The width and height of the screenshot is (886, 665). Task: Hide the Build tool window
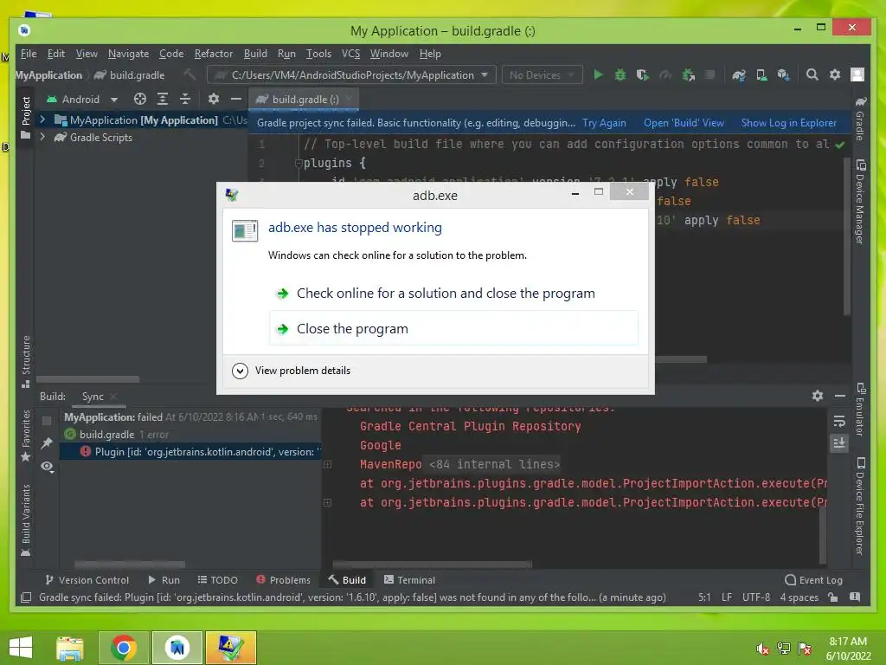(840, 396)
